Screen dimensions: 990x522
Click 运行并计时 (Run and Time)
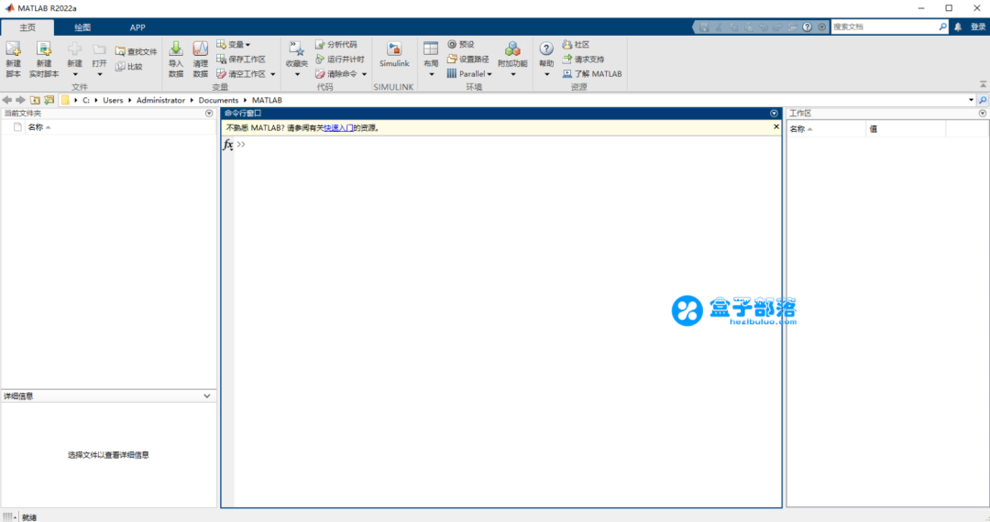340,60
